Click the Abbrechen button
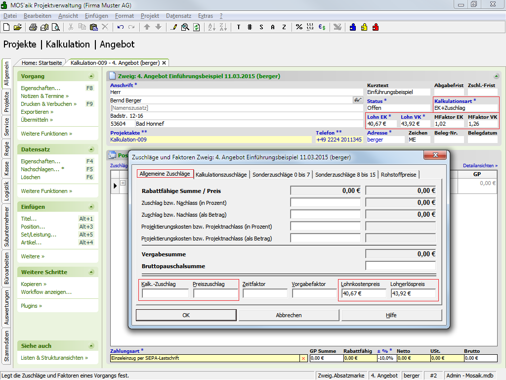 (x=289, y=315)
